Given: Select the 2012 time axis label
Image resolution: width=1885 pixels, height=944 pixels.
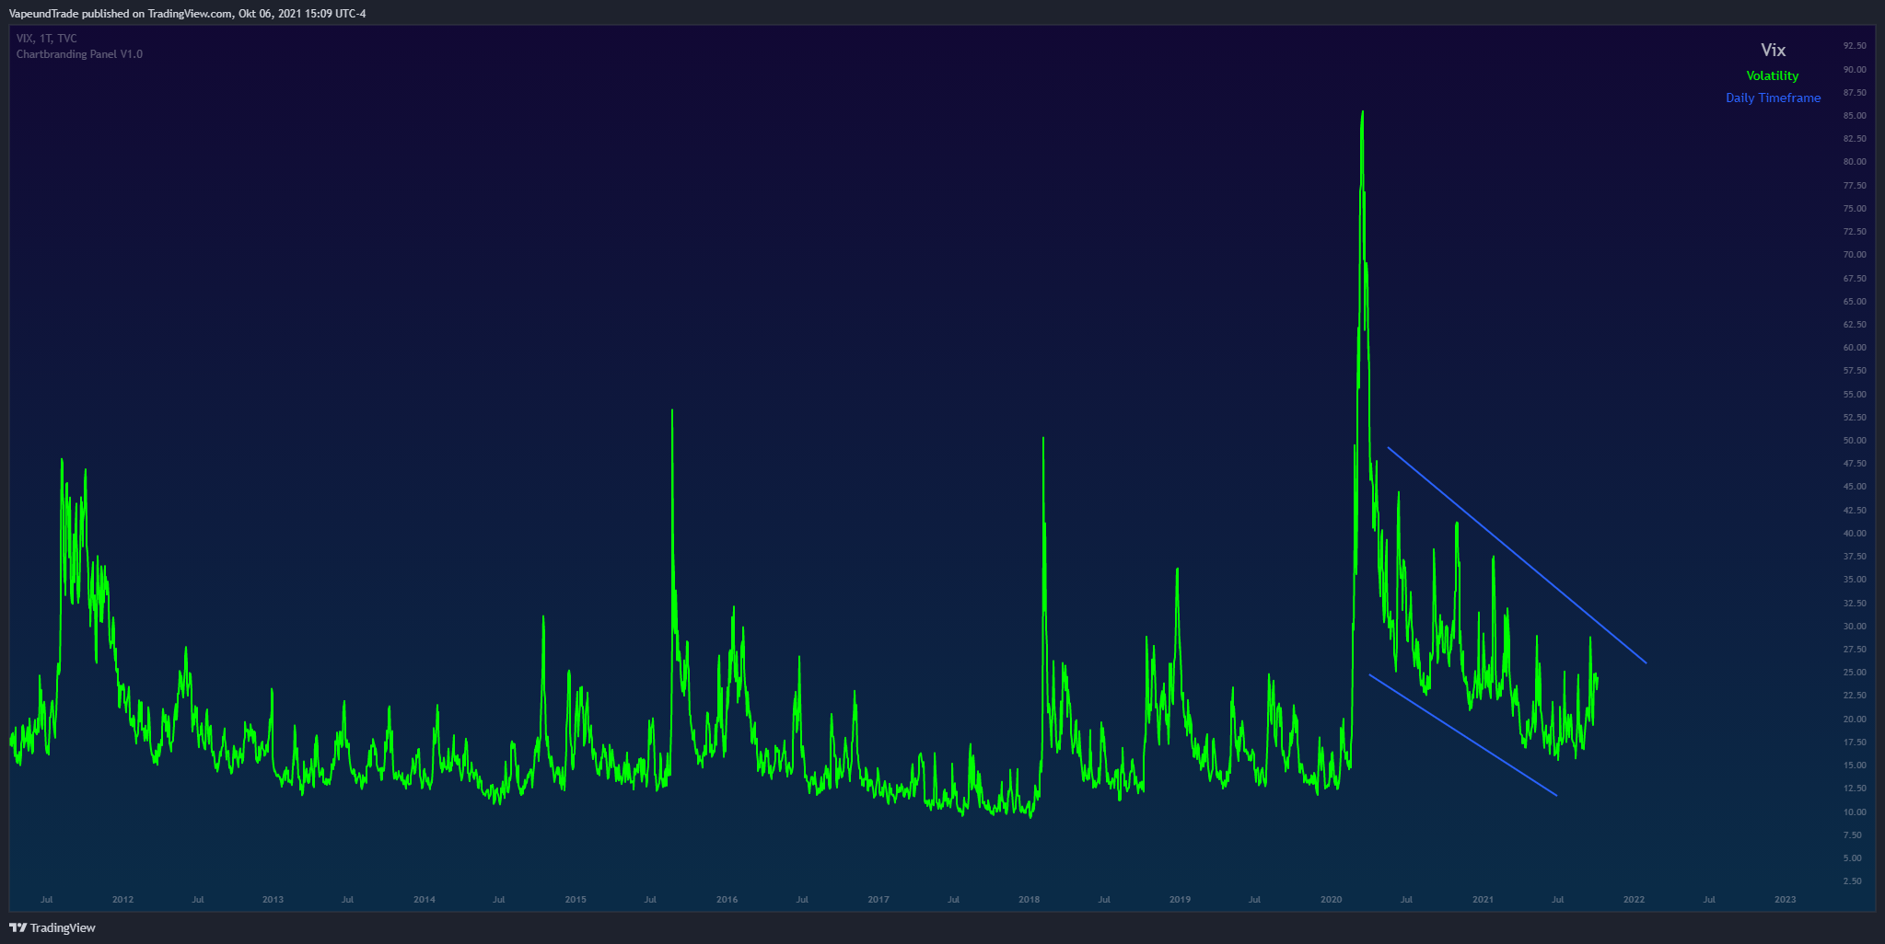Looking at the screenshot, I should click(x=122, y=900).
